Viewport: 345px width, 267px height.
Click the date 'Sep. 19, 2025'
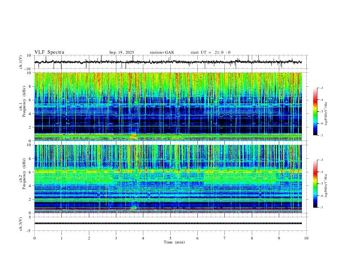coord(122,52)
